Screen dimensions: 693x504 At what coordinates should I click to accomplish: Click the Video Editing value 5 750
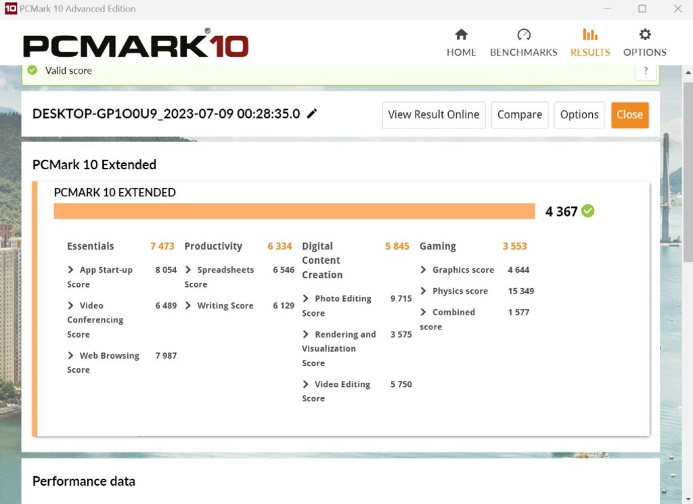tap(401, 384)
